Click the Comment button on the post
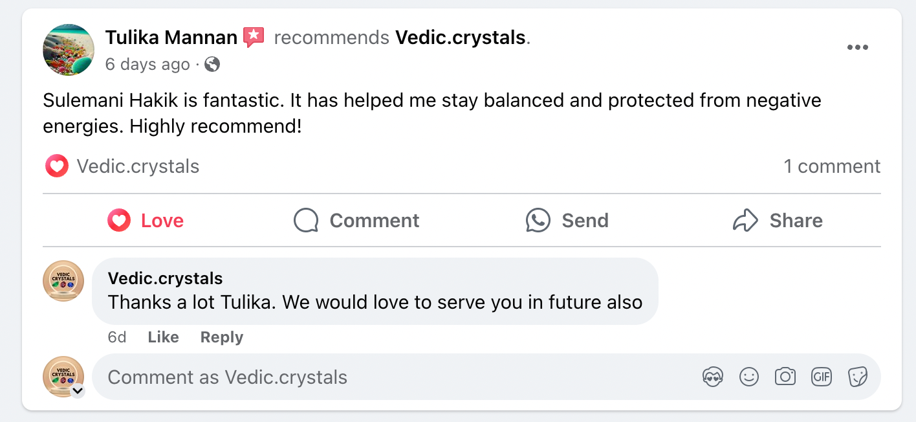 [356, 221]
